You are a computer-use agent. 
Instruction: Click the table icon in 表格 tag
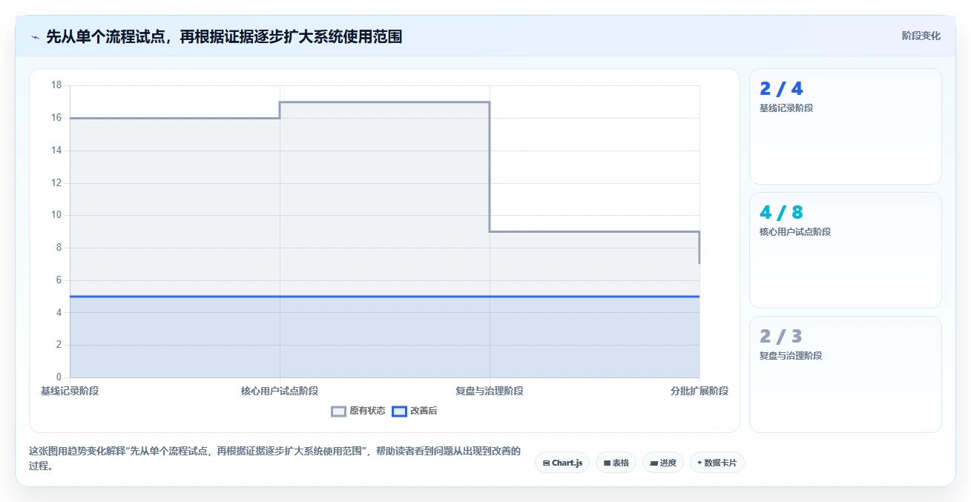[x=607, y=463]
